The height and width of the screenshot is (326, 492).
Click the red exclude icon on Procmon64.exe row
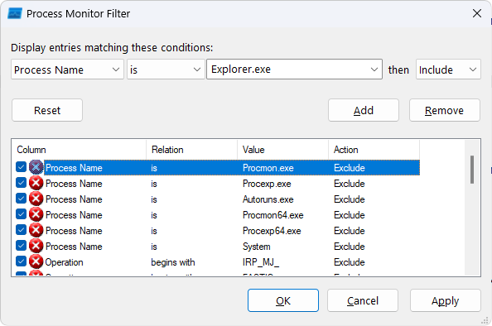click(x=36, y=214)
